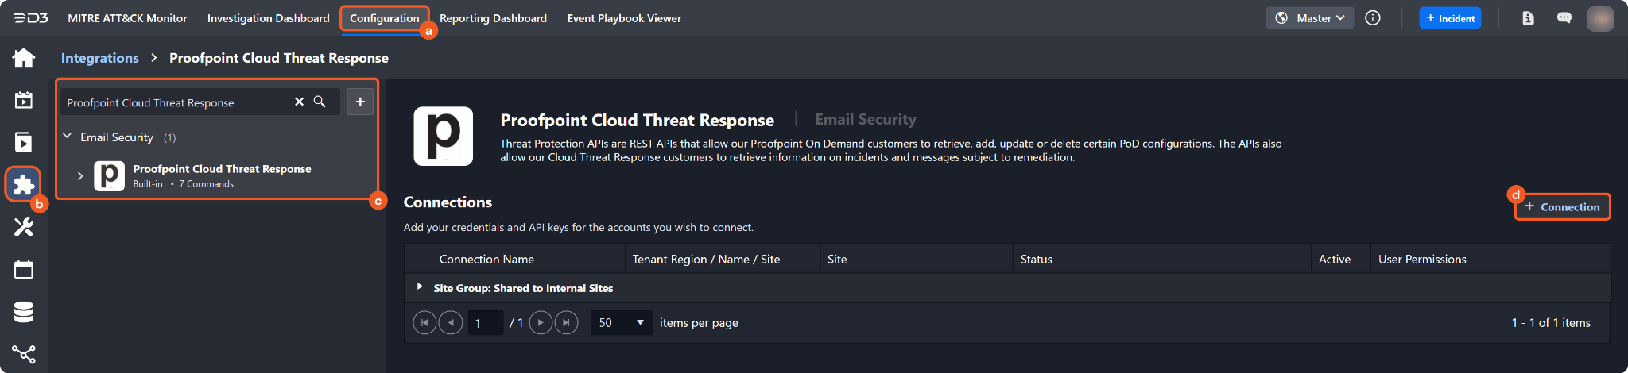Clear the integration search text
The width and height of the screenshot is (1628, 373).
pos(299,102)
